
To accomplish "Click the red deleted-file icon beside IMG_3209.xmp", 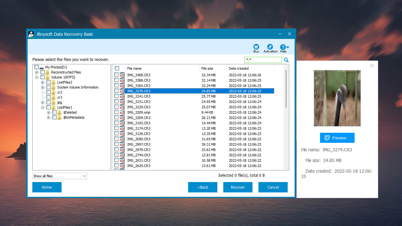I will point(122,112).
